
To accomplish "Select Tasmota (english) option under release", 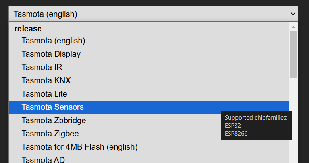I will (x=53, y=41).
